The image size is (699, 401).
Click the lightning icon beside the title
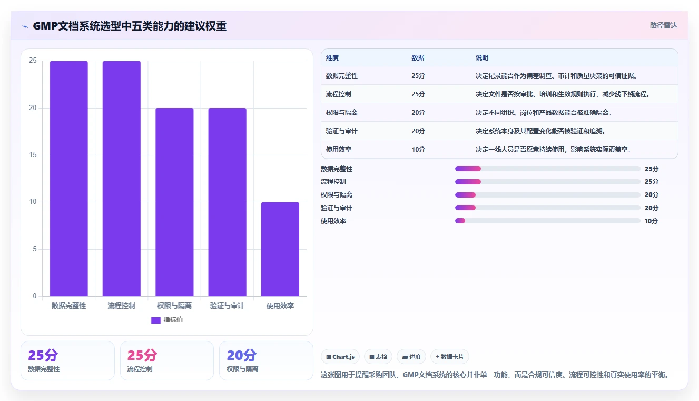pos(25,26)
